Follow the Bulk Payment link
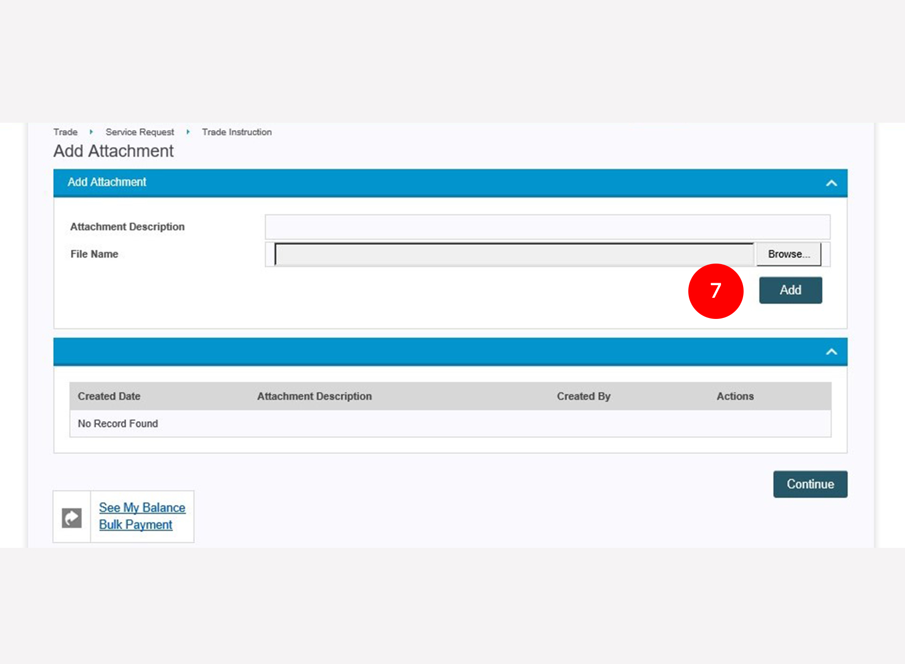The height and width of the screenshot is (664, 905). point(135,525)
